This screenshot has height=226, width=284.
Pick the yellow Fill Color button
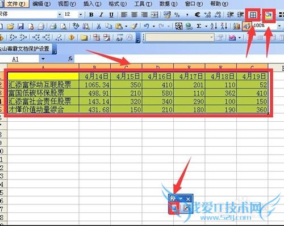[x=268, y=15]
